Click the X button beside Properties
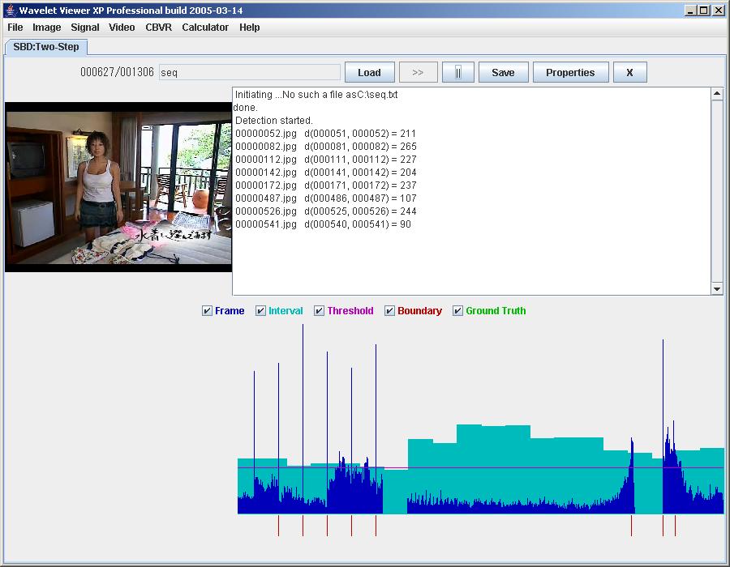The width and height of the screenshot is (730, 567). [629, 72]
